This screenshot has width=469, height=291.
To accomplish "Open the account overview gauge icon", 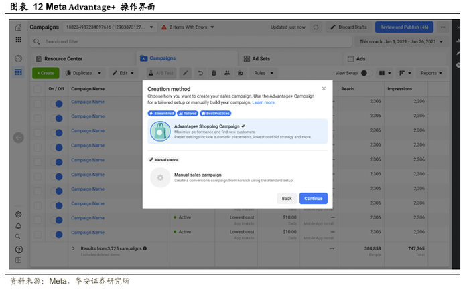I will pos(18,58).
